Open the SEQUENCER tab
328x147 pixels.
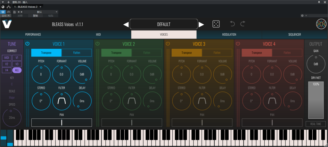(x=295, y=35)
